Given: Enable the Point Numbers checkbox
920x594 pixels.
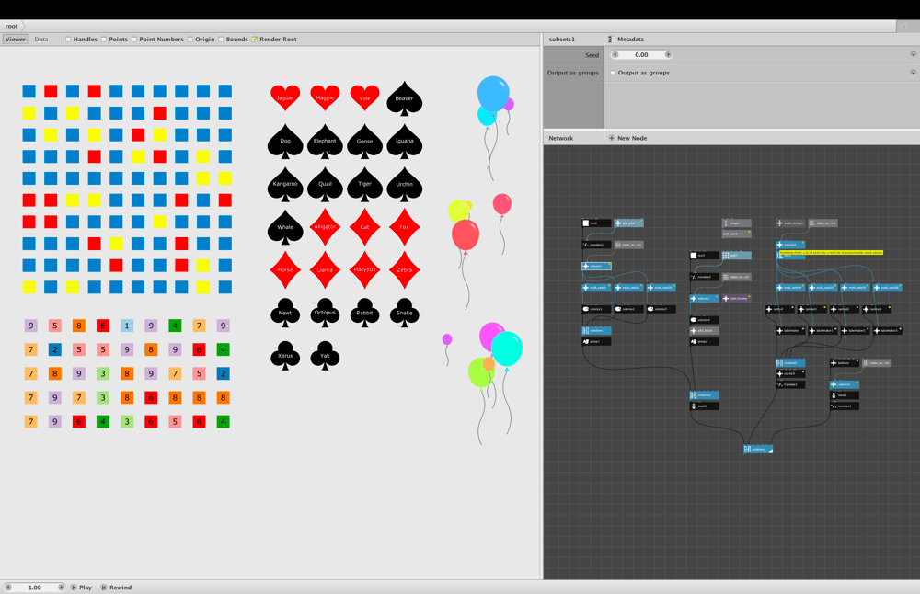Looking at the screenshot, I should click(134, 40).
